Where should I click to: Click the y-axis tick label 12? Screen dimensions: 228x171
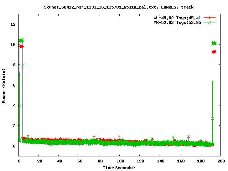(x=13, y=24)
